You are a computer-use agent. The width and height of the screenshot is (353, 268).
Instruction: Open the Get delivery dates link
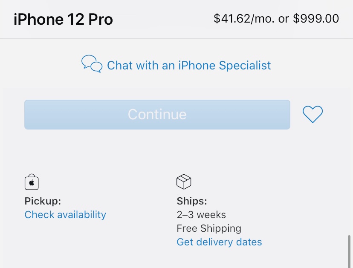point(219,242)
